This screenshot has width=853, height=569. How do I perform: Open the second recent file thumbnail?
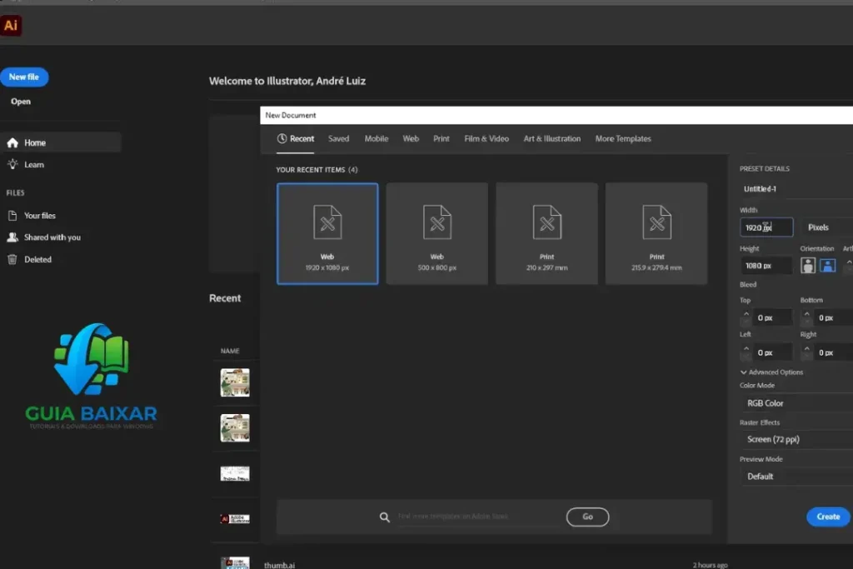tap(235, 427)
